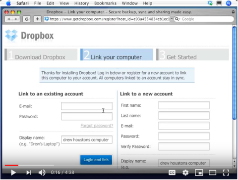
Task: Click the lock icon in title bar
Action: (x=233, y=12)
